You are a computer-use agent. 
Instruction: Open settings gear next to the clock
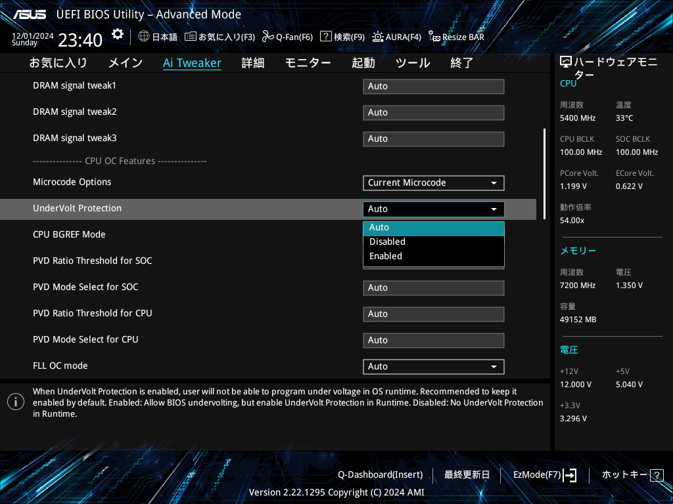coord(117,34)
